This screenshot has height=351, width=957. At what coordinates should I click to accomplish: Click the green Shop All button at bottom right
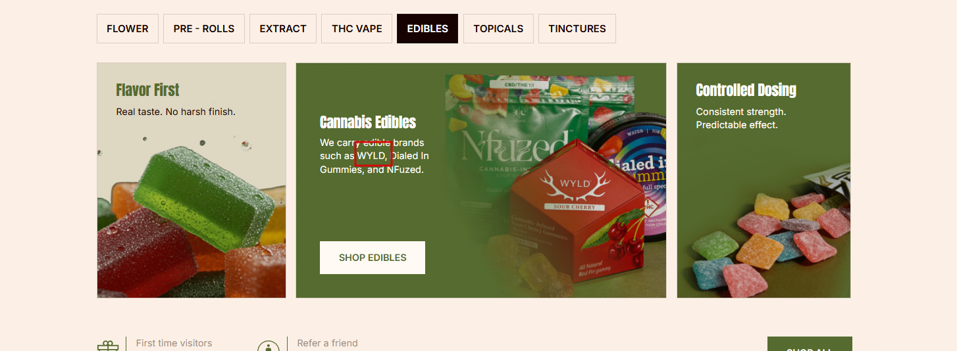810,344
